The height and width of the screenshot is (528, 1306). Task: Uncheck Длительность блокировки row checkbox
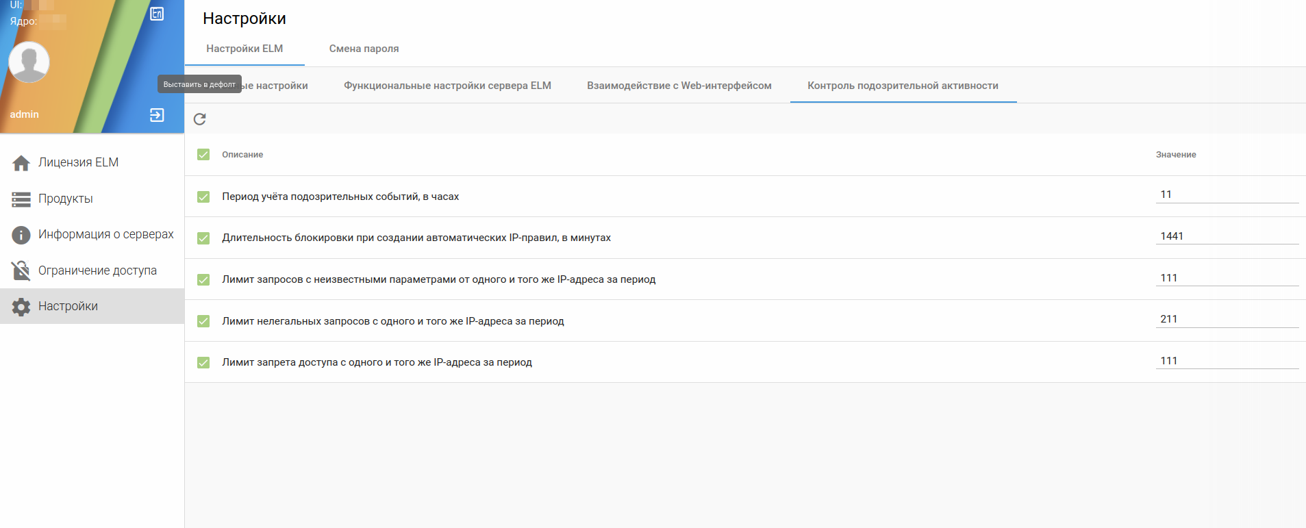pos(203,238)
